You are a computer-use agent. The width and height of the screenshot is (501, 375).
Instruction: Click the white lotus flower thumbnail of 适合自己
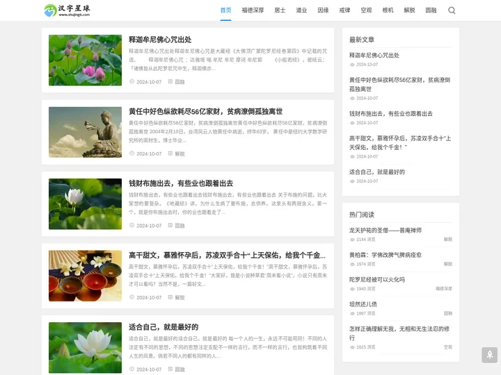point(85,348)
